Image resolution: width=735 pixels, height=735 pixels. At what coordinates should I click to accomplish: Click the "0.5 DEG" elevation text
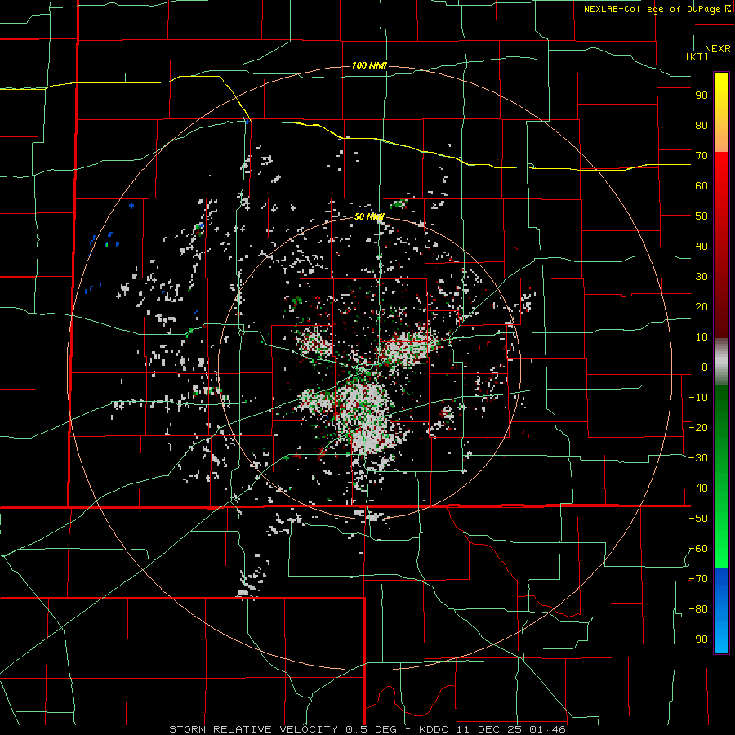371,729
